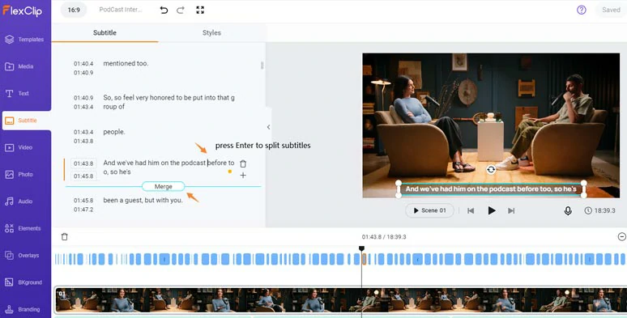627x318 pixels.
Task: Switch to the Styles tab
Action: (211, 32)
